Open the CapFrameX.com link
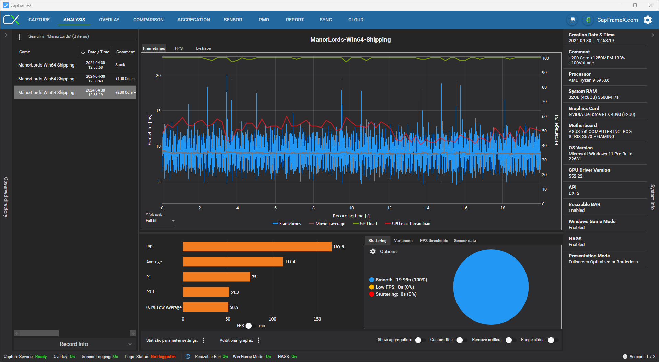Viewport: 659px width, 362px height. [617, 20]
